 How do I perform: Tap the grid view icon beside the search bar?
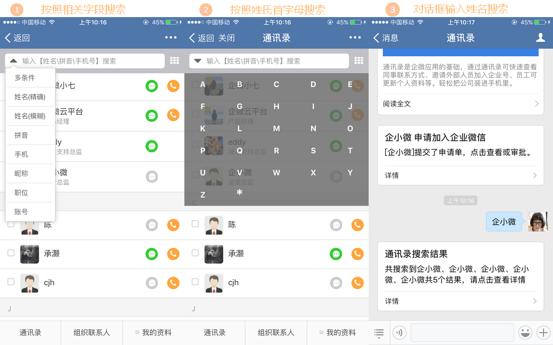click(174, 60)
